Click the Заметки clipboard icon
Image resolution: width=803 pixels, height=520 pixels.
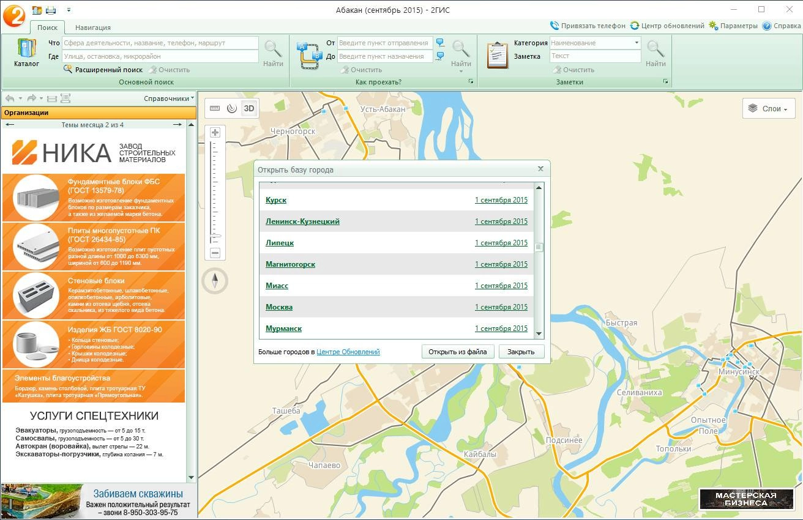click(498, 55)
